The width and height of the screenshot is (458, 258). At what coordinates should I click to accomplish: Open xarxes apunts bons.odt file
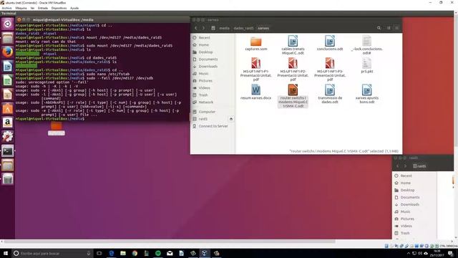(x=367, y=94)
